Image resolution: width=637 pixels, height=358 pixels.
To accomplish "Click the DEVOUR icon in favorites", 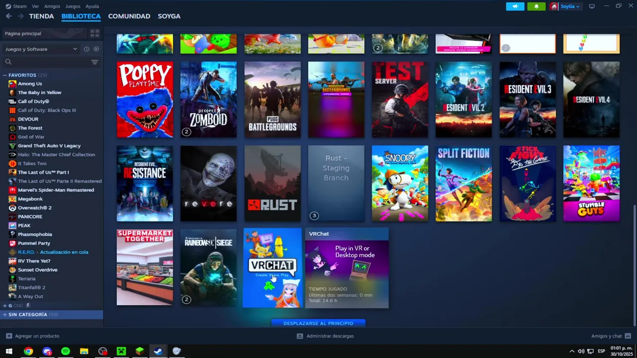I will click(x=12, y=119).
